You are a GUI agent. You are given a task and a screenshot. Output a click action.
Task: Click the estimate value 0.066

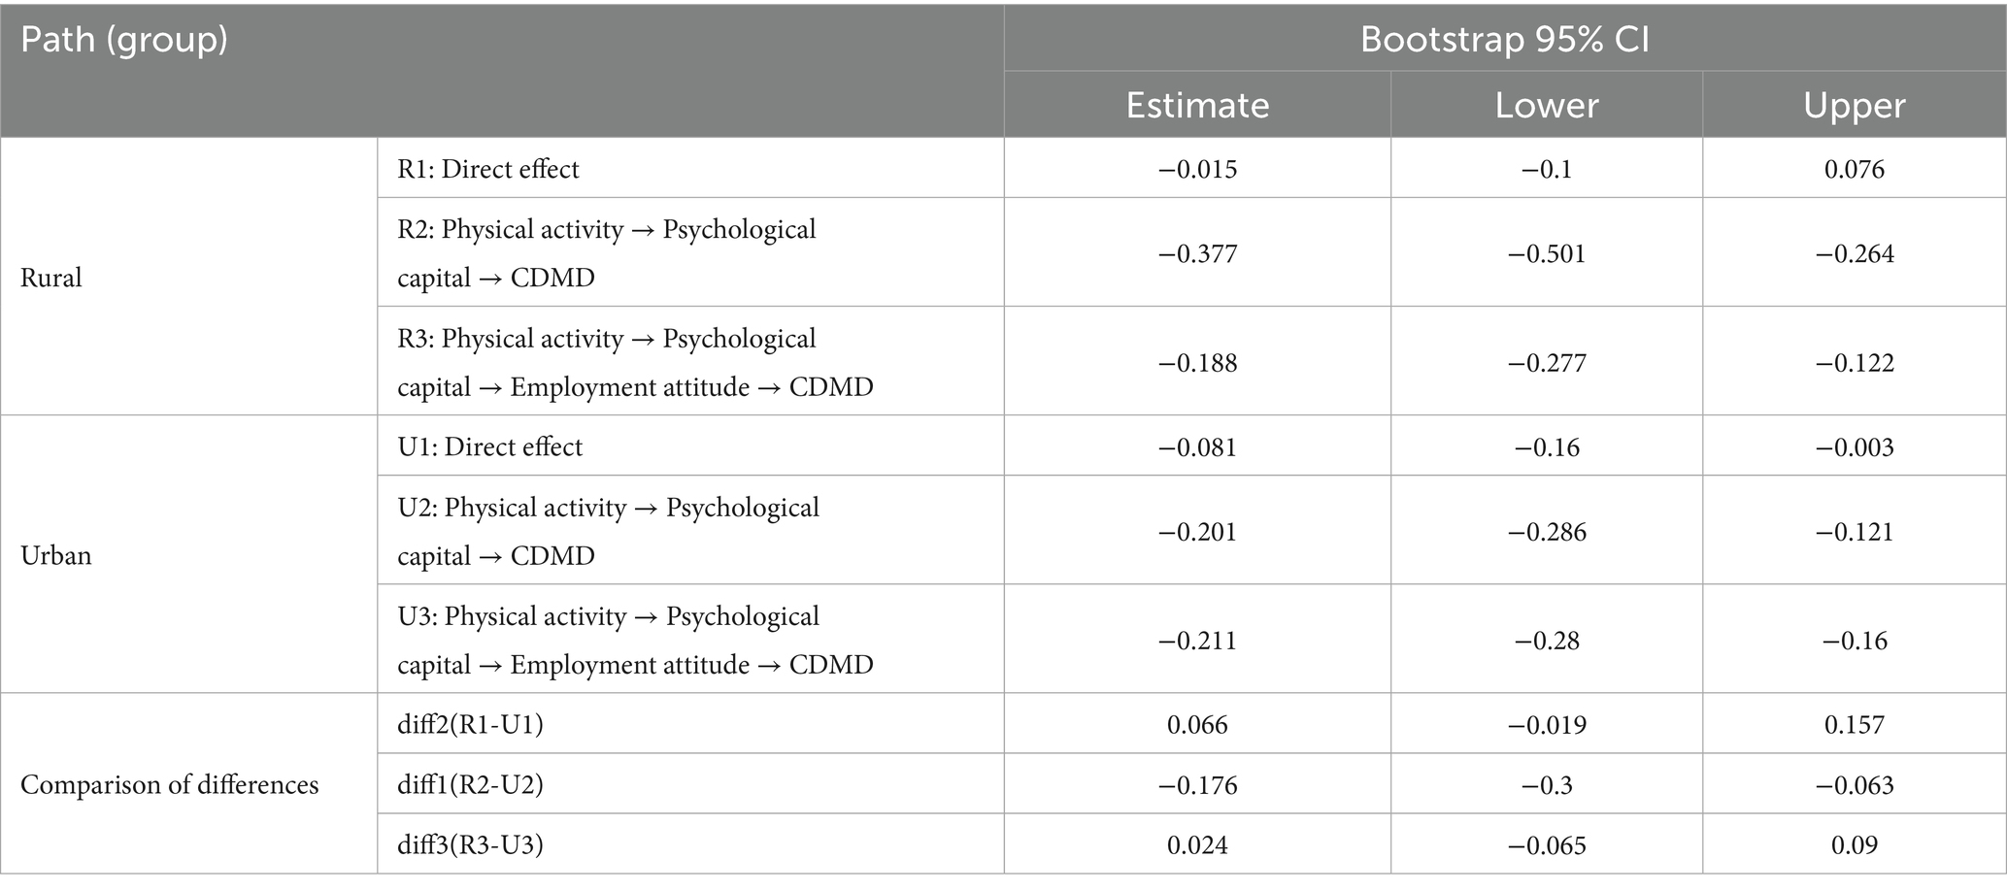pos(1197,724)
